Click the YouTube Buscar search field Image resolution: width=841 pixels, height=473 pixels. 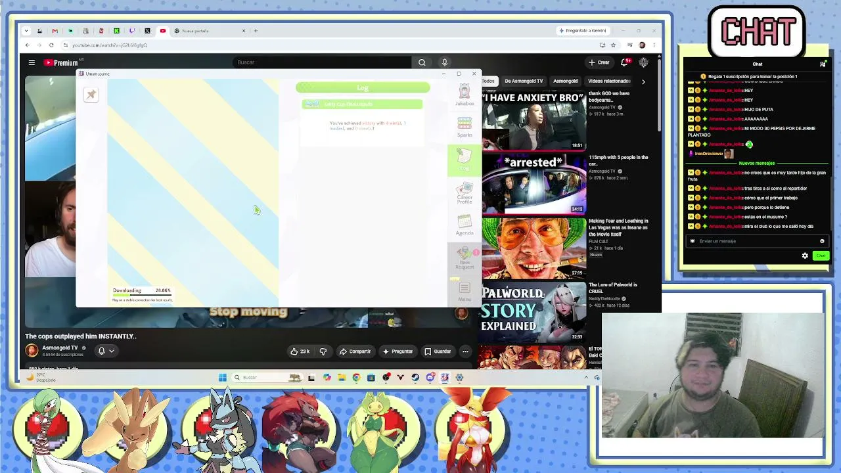322,62
